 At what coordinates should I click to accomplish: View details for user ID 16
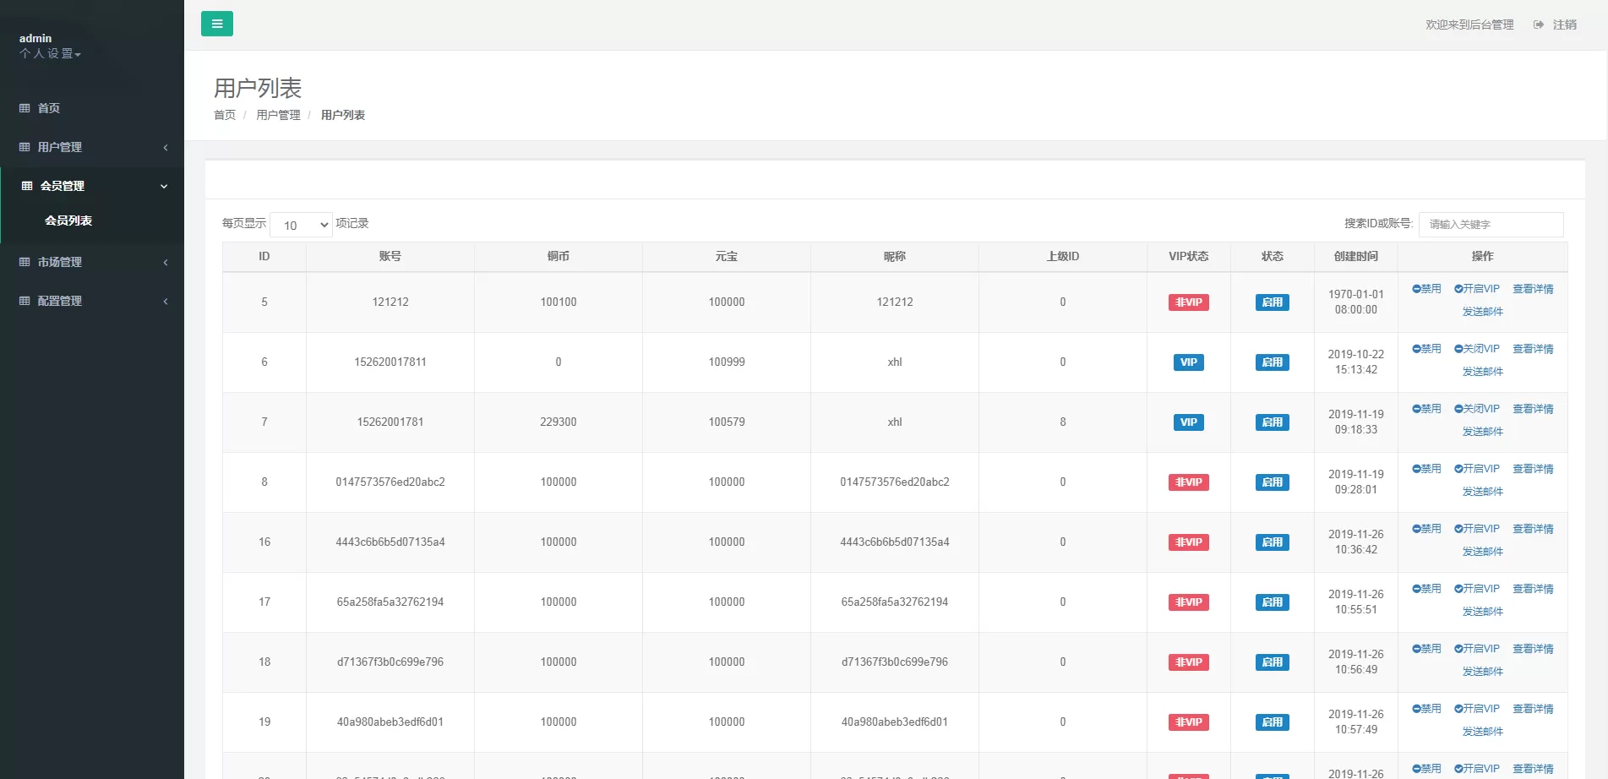1533,529
